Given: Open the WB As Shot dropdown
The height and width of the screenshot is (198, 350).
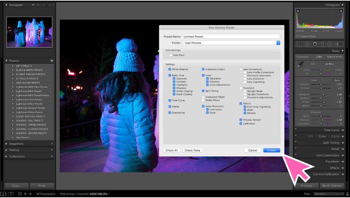Looking at the screenshot, I should click(331, 64).
